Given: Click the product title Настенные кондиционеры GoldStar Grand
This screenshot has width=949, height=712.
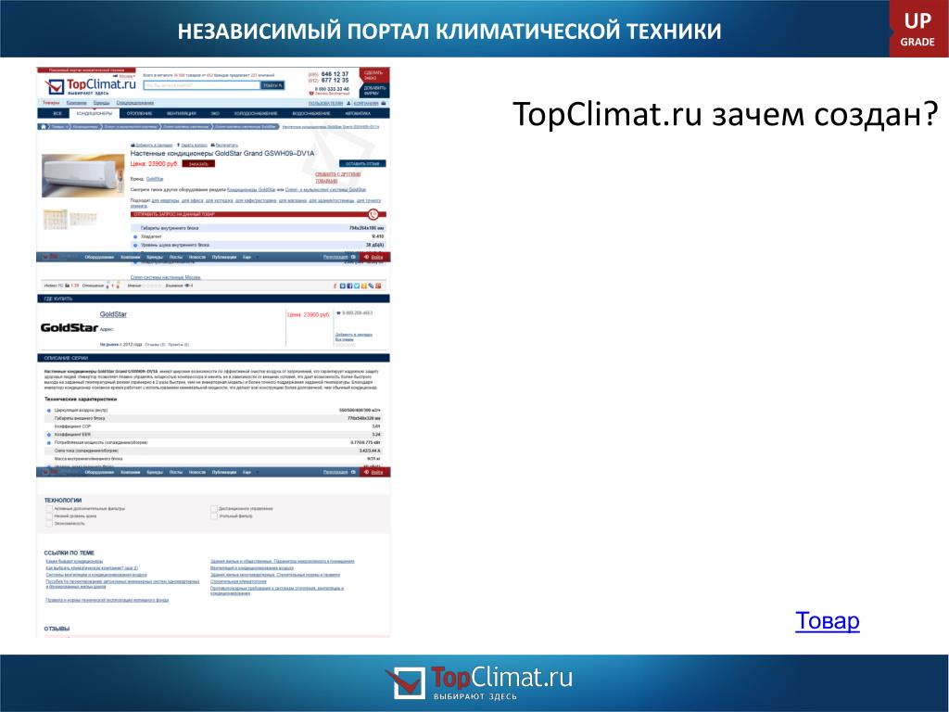Looking at the screenshot, I should coord(222,154).
